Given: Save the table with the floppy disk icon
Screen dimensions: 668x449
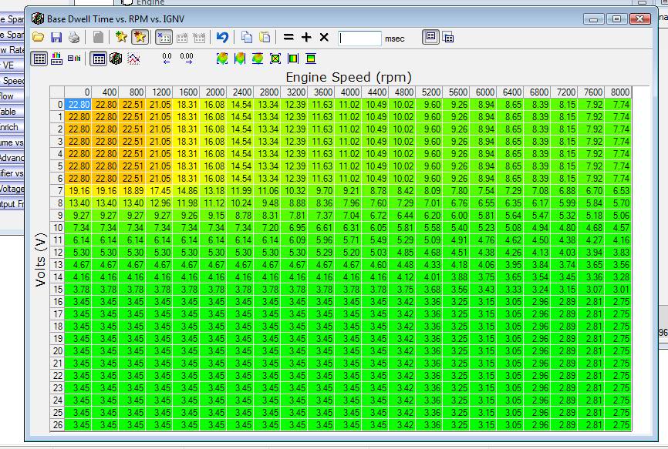Looking at the screenshot, I should (56, 37).
